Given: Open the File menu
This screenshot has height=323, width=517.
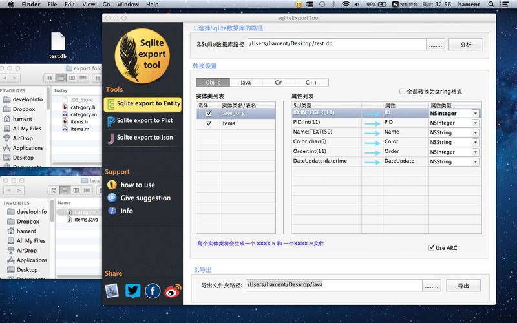Looking at the screenshot, I should [x=52, y=5].
